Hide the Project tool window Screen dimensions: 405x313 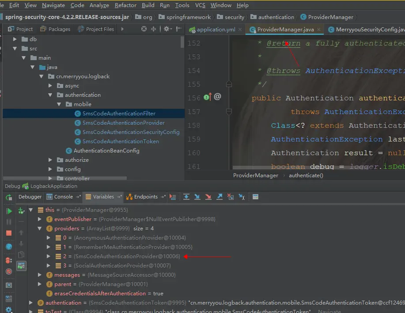pyautogui.click(x=179, y=29)
